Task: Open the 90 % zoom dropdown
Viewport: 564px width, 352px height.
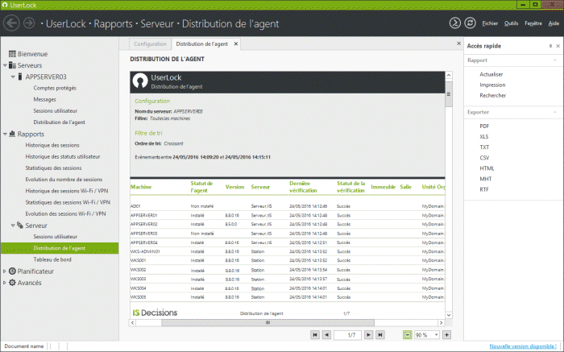Action: point(437,335)
